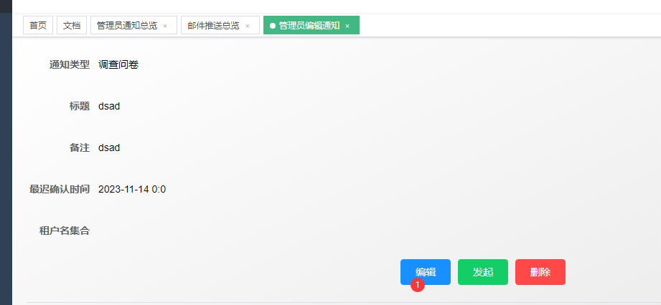Close the 邮件推送总览 tab
The image size is (661, 305).
pyautogui.click(x=248, y=26)
